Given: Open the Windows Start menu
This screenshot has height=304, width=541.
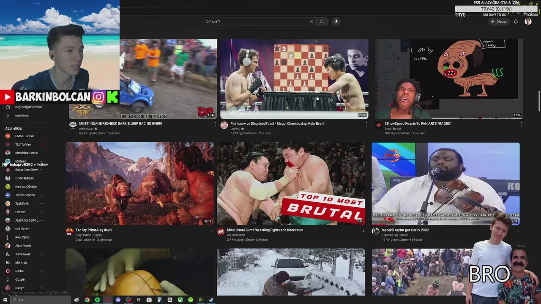Looking at the screenshot, I should 5,300.
